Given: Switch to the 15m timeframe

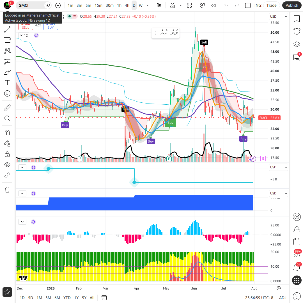Looking at the screenshot, I should (x=98, y=5).
